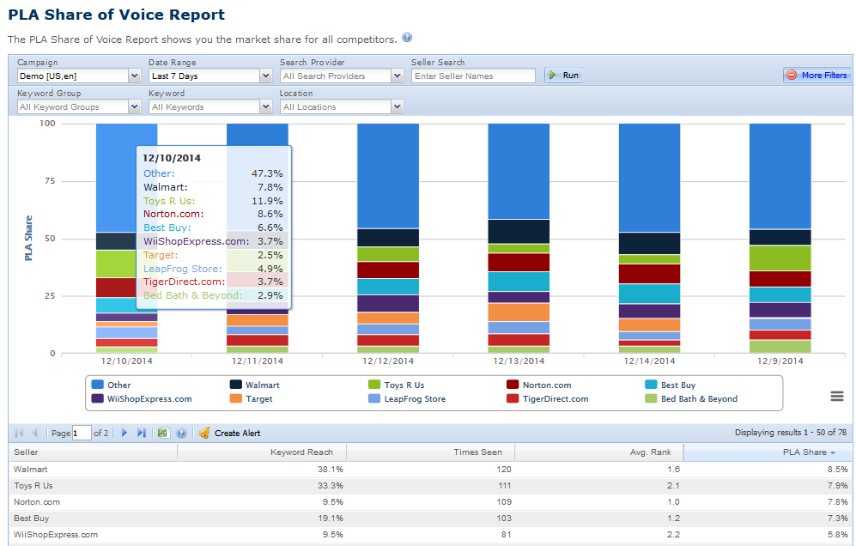Click the Norton.com table row
Screen dimensions: 856x546
(431, 501)
